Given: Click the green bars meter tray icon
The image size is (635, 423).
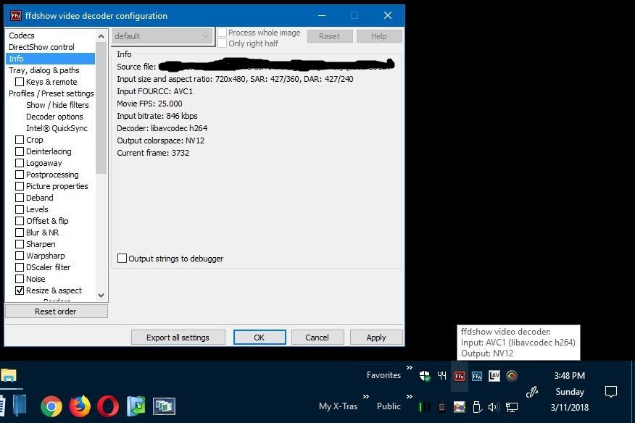Looking at the screenshot, I should click(x=424, y=406).
